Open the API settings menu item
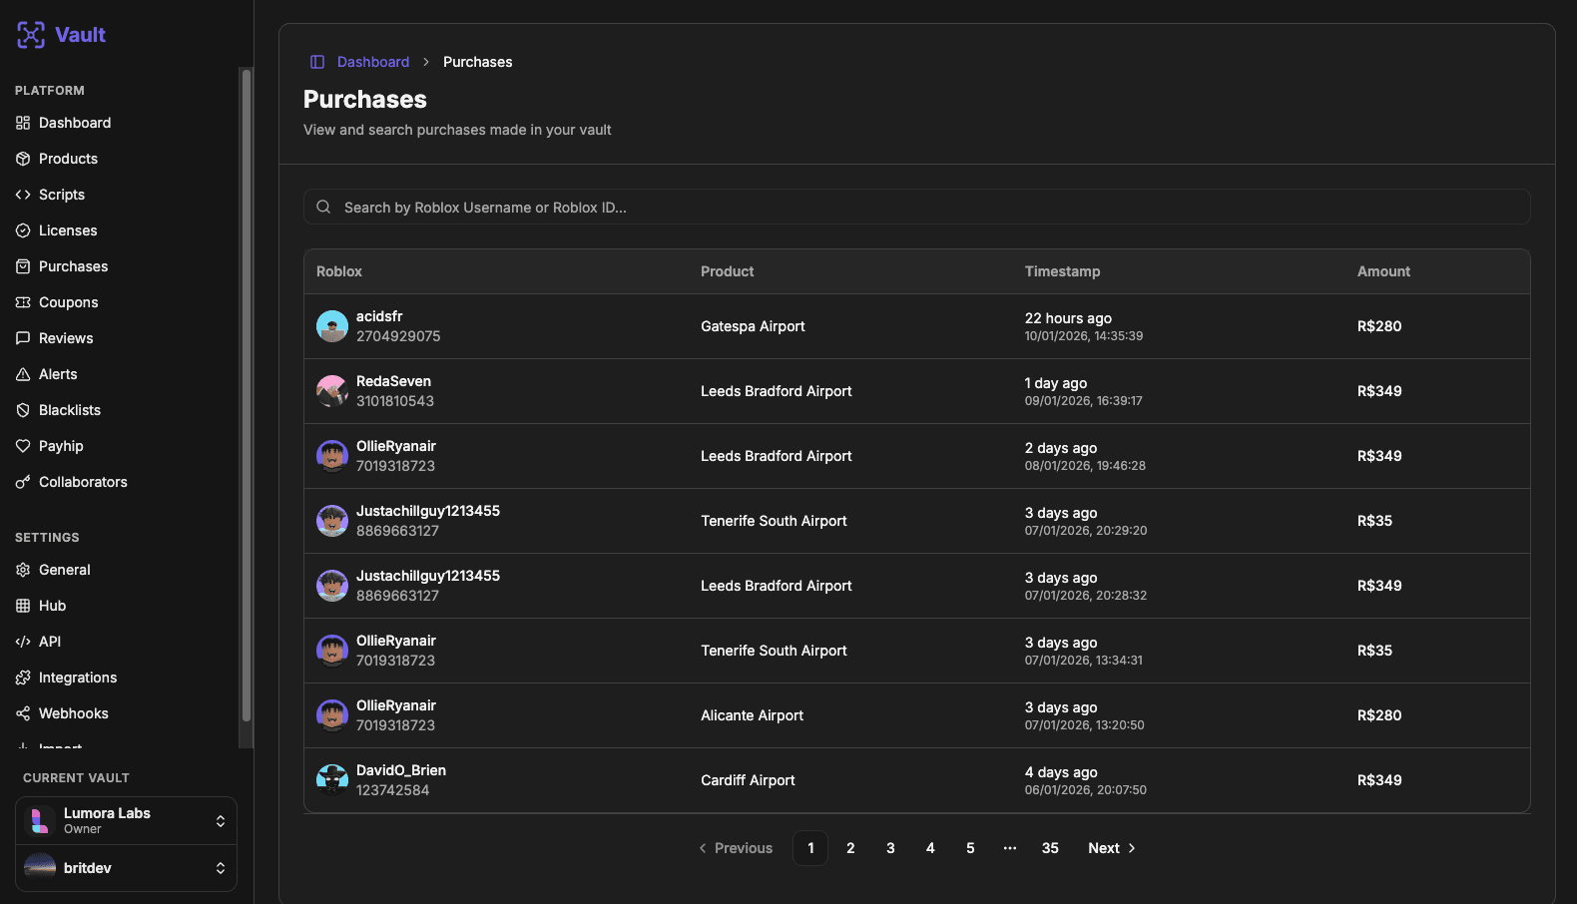The image size is (1577, 904). point(50,642)
